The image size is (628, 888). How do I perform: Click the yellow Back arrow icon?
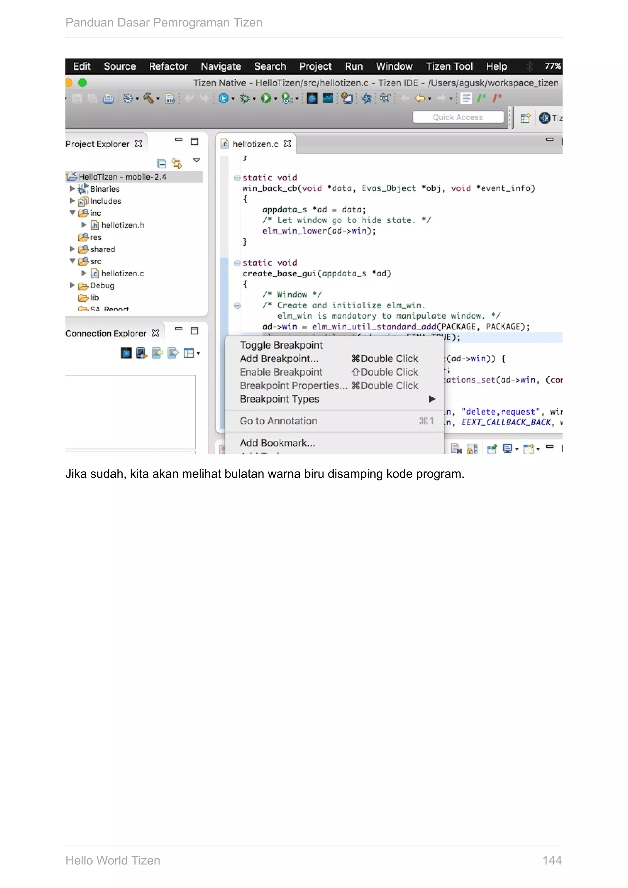tap(420, 98)
